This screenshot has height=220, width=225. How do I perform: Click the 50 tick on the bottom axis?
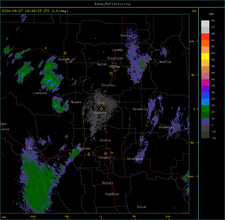pyautogui.click(x=134, y=216)
